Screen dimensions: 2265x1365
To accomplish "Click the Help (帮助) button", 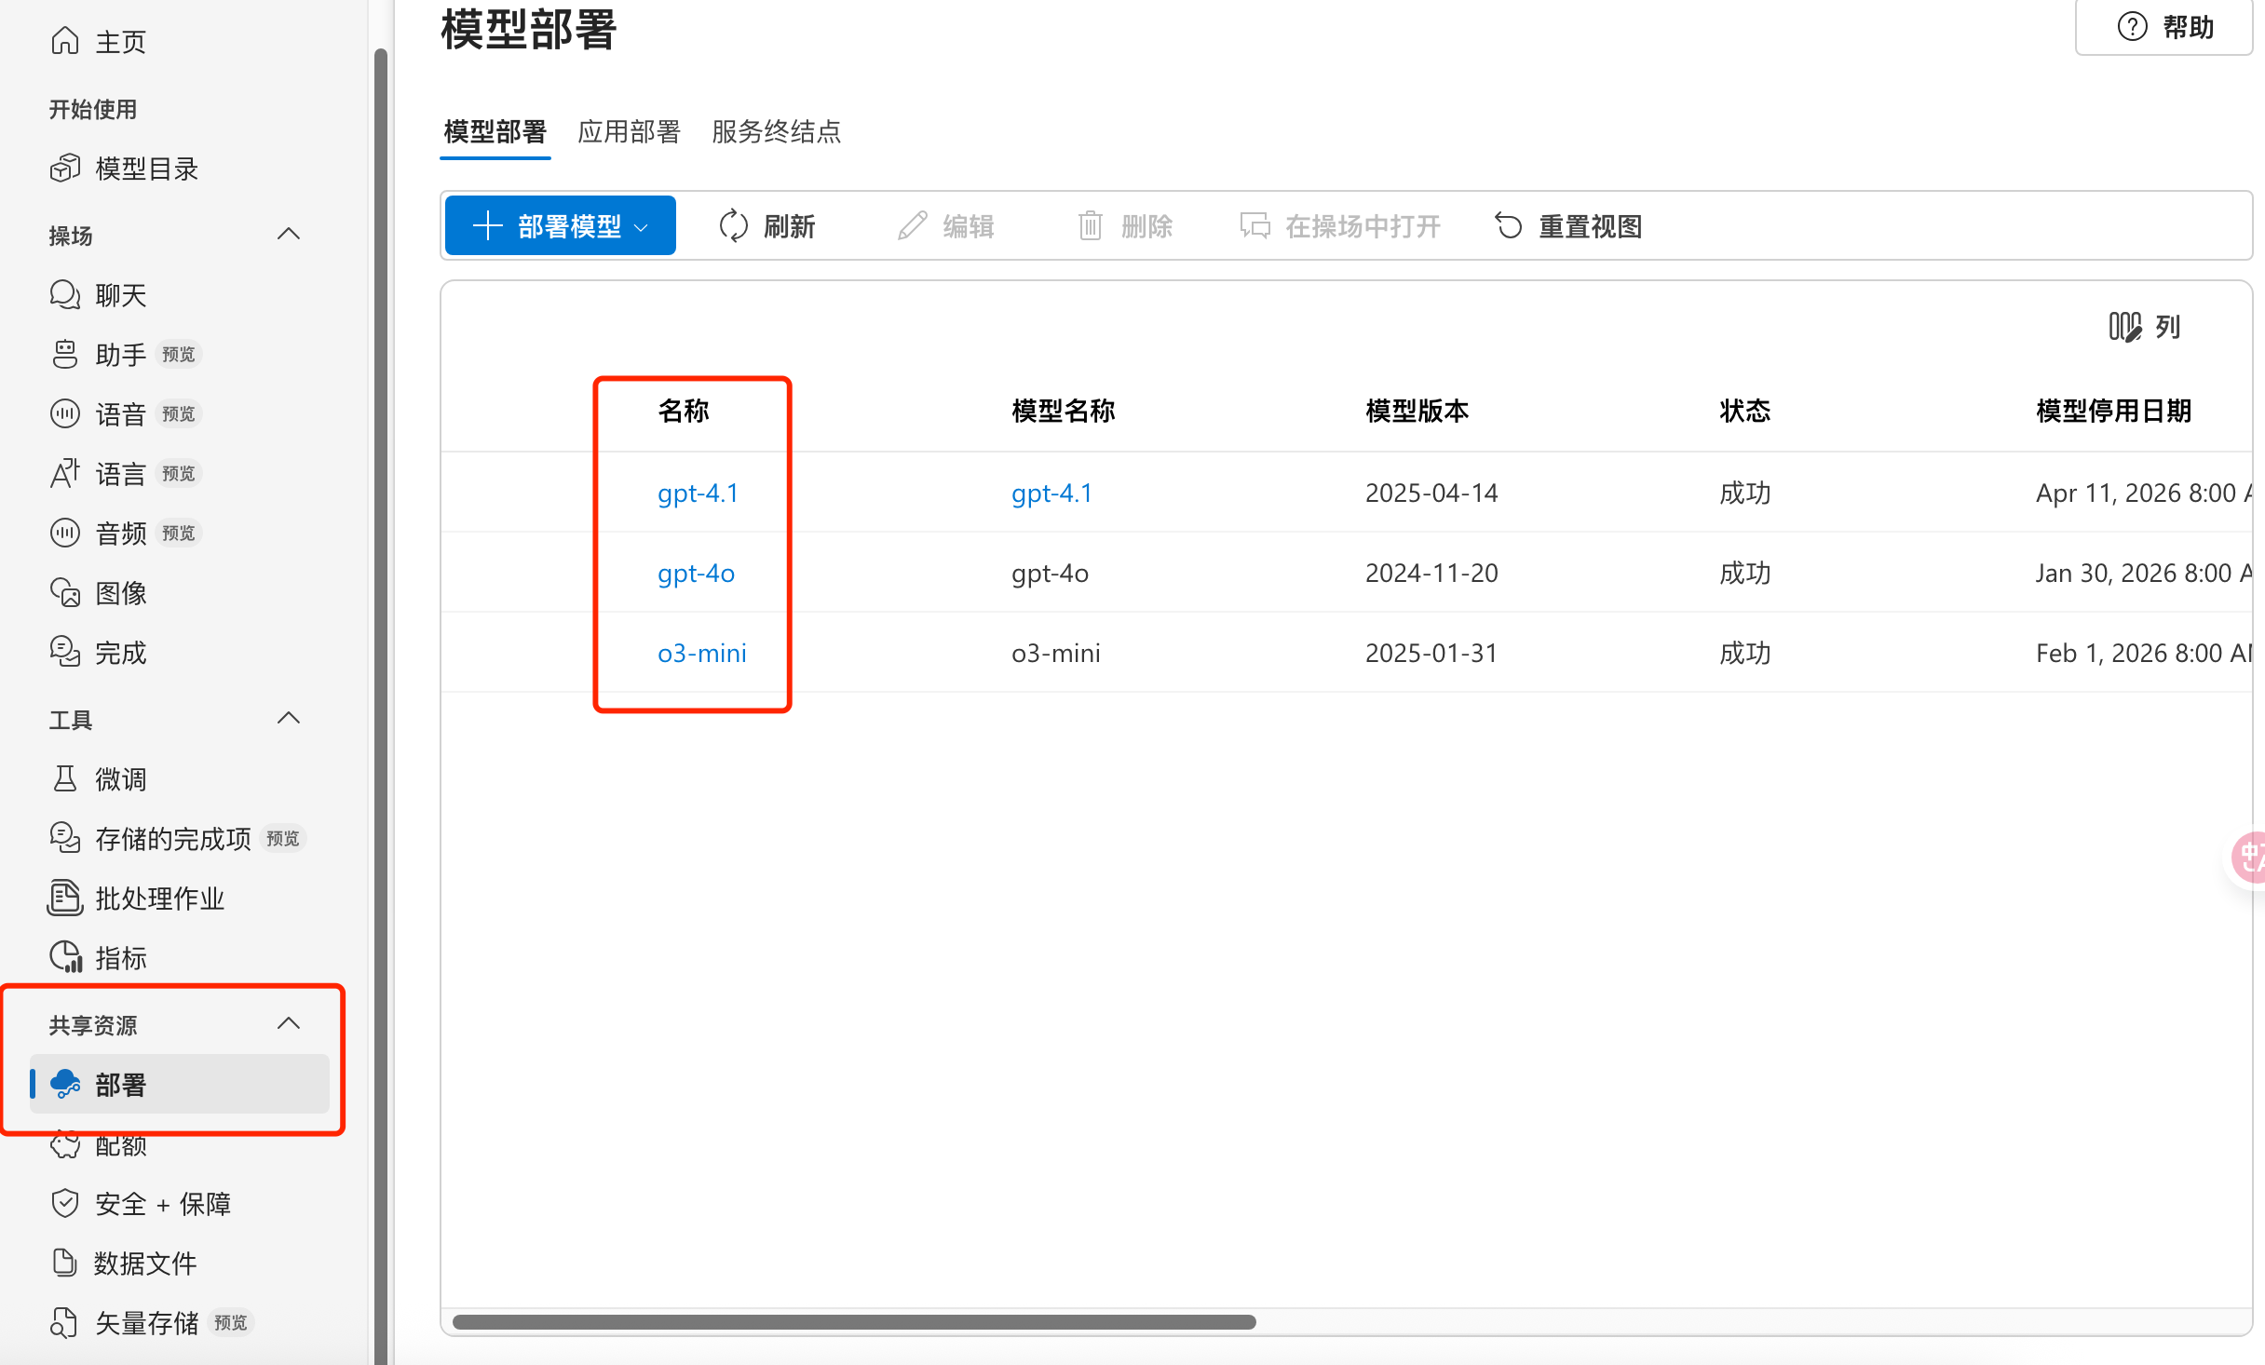I will coord(2164,27).
